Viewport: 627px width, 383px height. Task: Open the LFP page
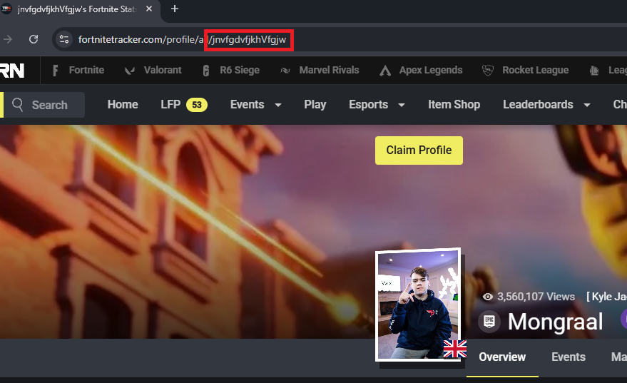point(170,105)
